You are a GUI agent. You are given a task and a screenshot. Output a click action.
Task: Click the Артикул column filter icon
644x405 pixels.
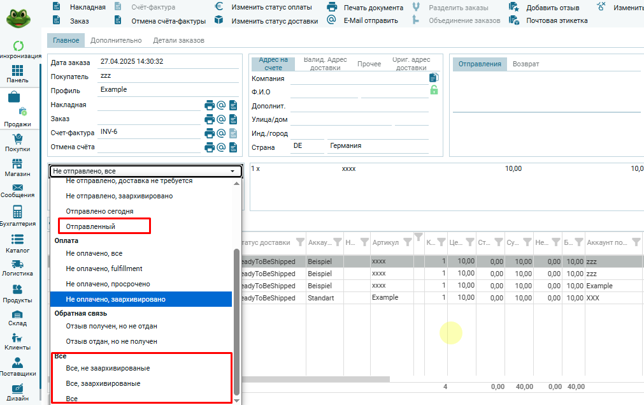407,242
